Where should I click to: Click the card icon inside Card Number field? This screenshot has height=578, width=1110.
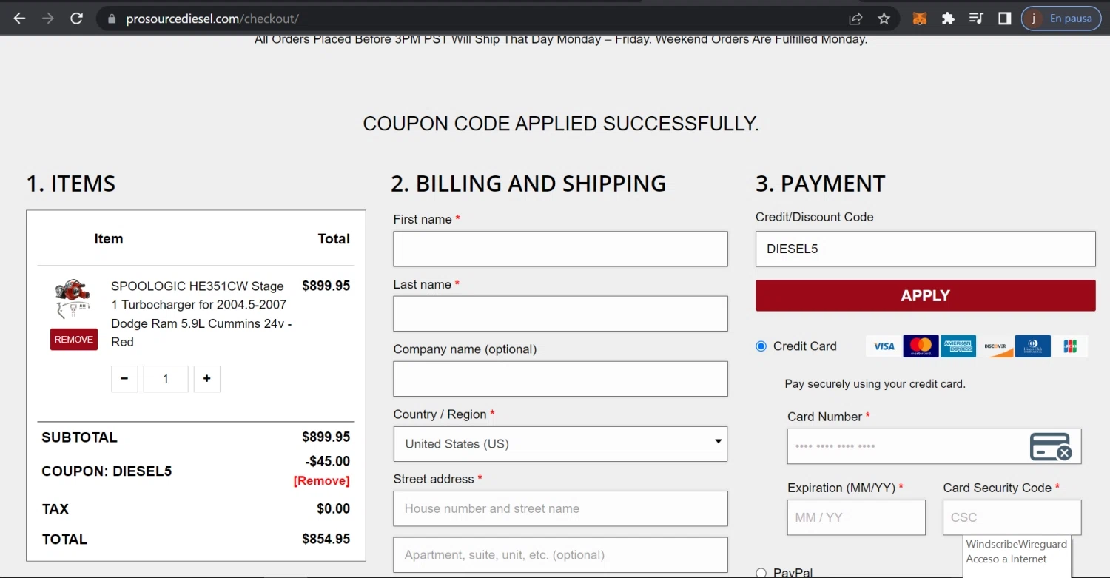1051,447
